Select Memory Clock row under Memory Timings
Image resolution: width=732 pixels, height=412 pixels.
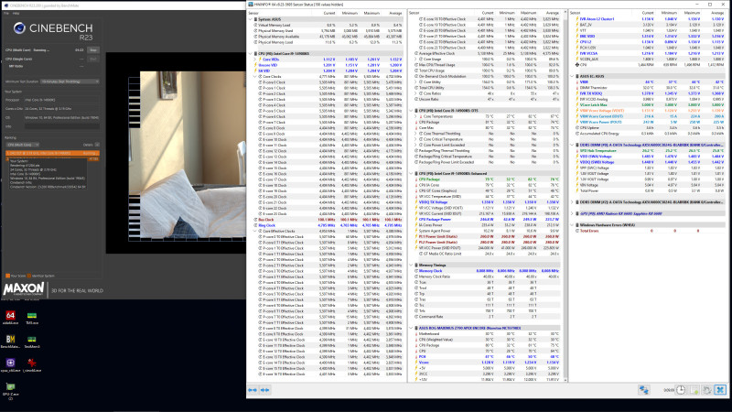pyautogui.click(x=486, y=271)
